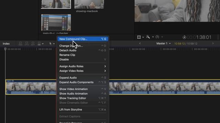Choose Lift from Storyline
This screenshot has width=220, height=123.
83,110
